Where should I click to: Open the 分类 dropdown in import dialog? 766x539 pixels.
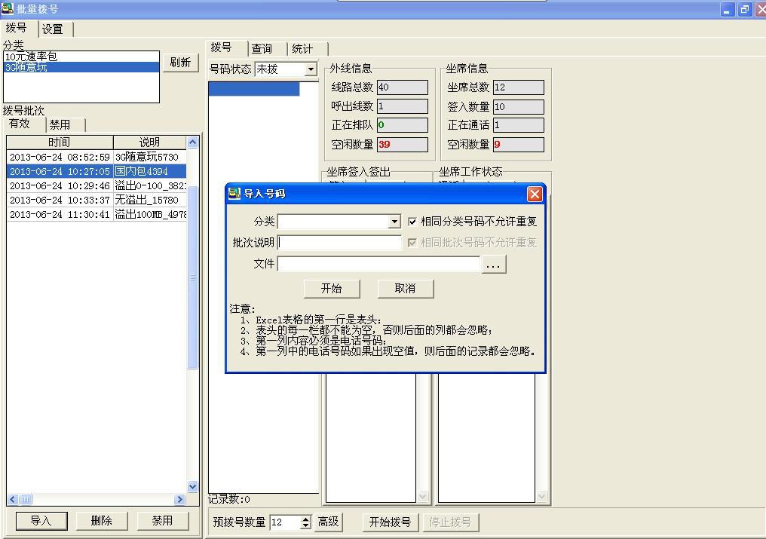click(394, 221)
